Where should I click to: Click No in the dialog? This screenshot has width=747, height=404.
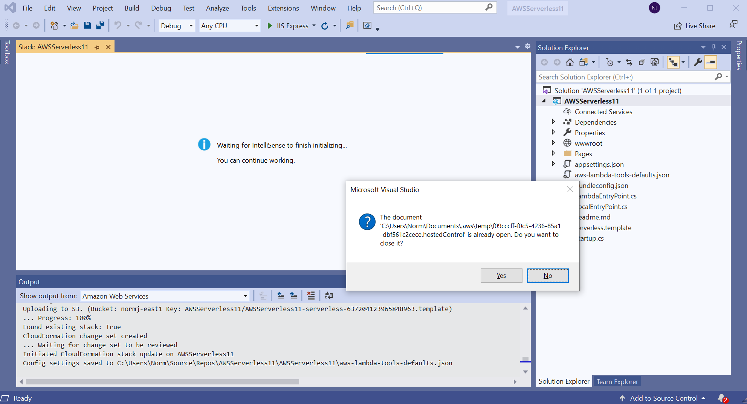tap(548, 276)
